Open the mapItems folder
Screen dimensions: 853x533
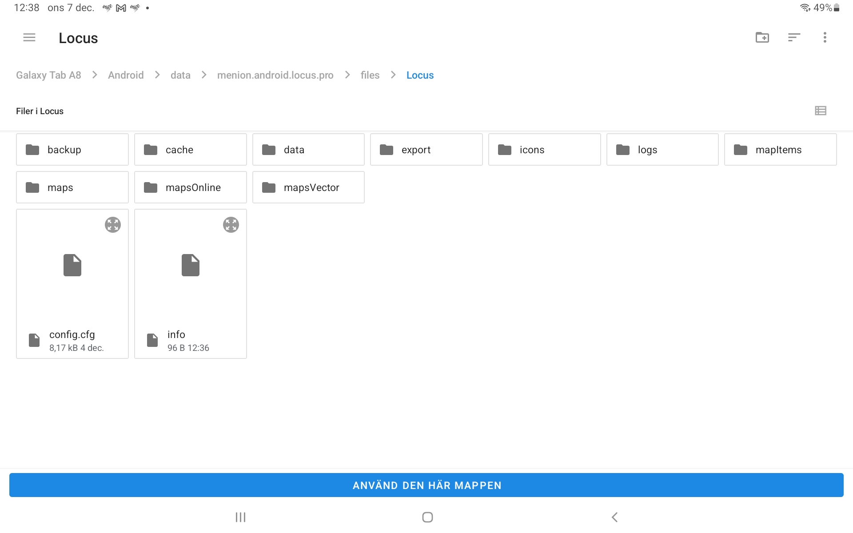tap(780, 150)
